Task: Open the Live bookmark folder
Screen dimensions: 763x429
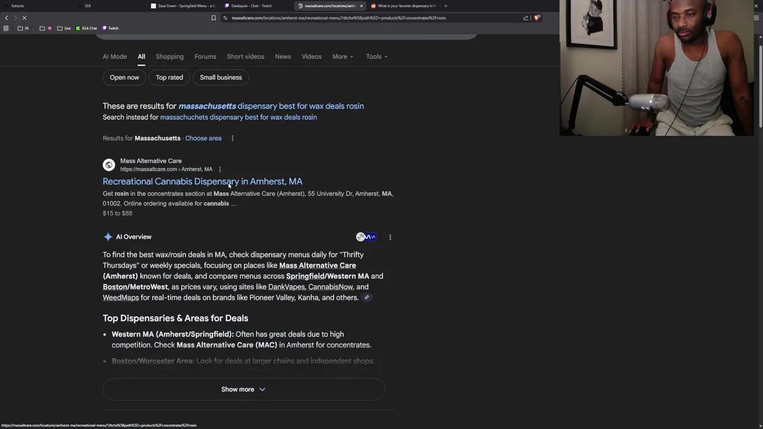Action: (64, 28)
